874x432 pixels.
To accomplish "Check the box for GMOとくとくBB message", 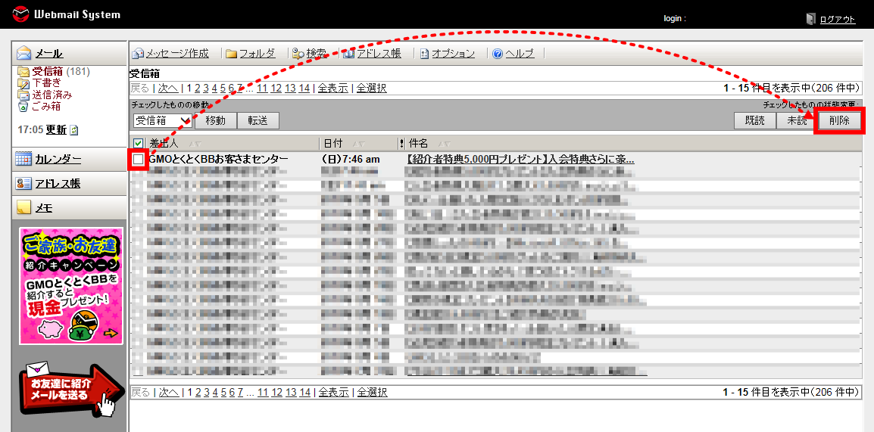I will pos(138,160).
